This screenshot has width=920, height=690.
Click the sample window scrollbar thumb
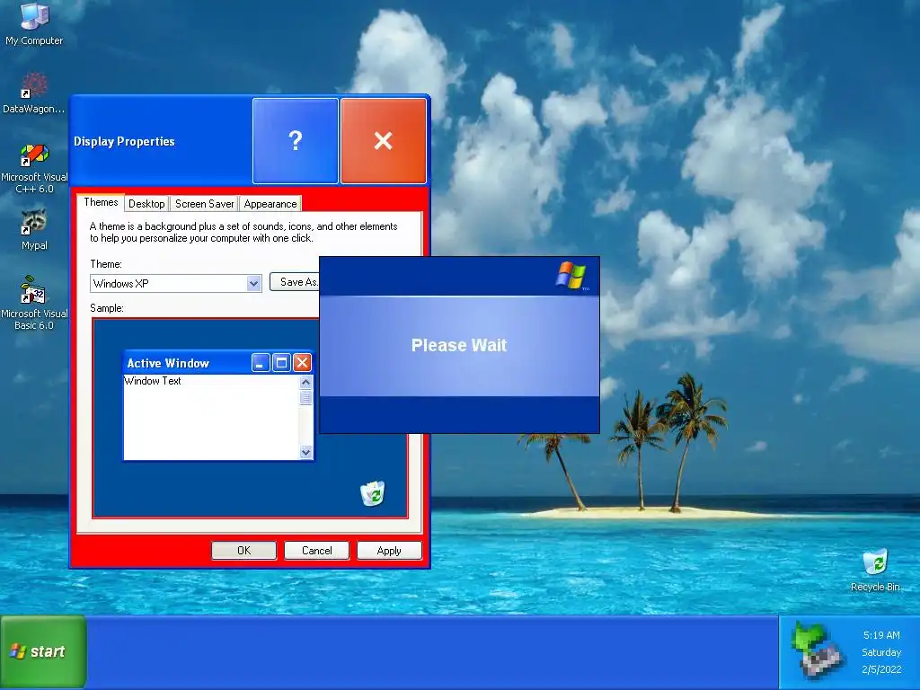click(305, 398)
